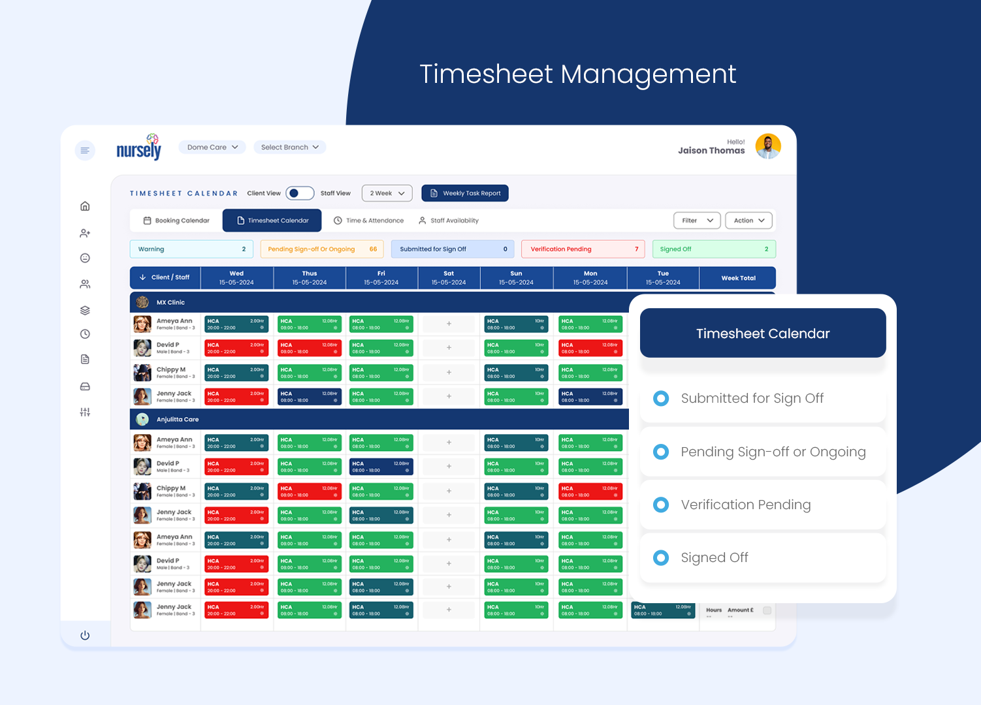Viewport: 981px width, 705px height.
Task: Select the Pending Sign-off or Ongoing radio option
Action: (x=661, y=452)
